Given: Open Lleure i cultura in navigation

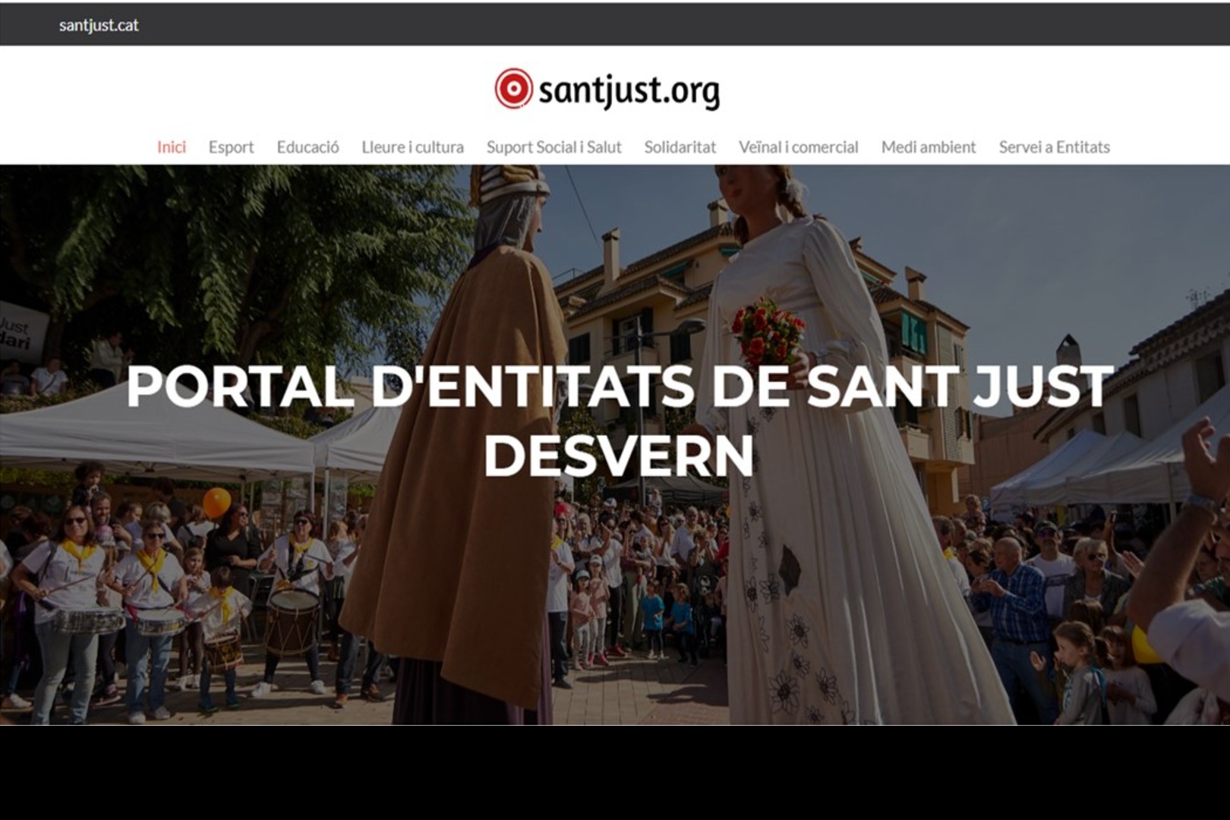Looking at the screenshot, I should [412, 147].
